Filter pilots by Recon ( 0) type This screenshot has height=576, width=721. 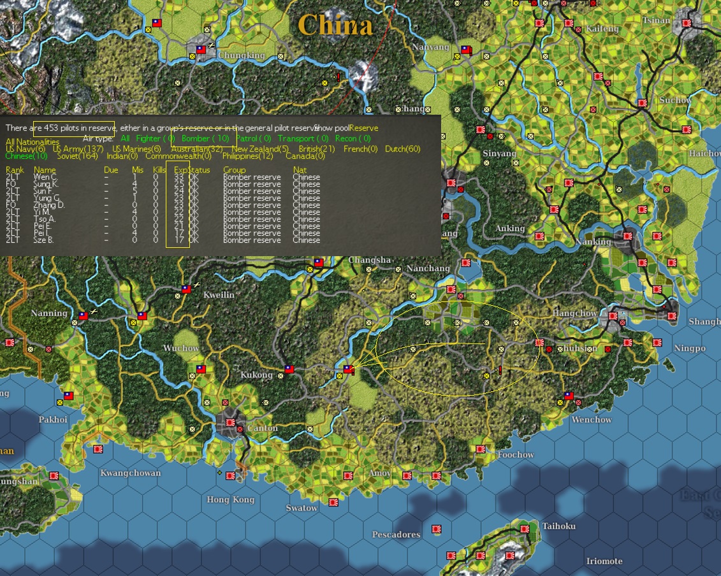click(x=353, y=138)
